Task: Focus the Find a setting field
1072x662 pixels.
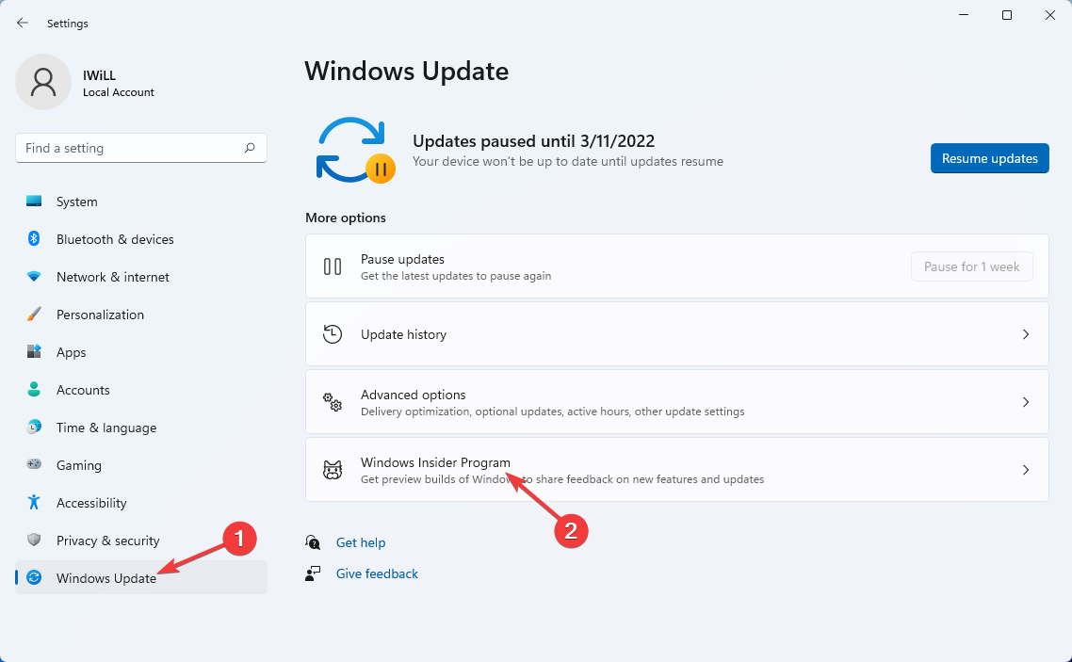Action: click(x=141, y=148)
